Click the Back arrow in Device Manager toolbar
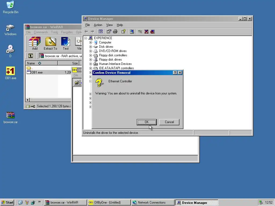Image resolution: width=275 pixels, height=206 pixels. tap(86, 32)
